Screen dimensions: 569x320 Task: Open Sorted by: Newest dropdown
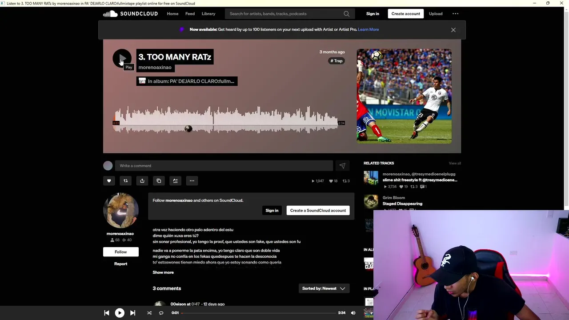pyautogui.click(x=324, y=288)
